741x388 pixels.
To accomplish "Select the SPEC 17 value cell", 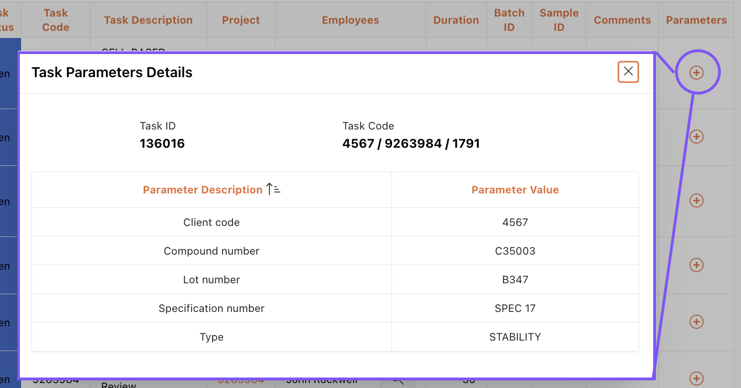I will (x=515, y=309).
